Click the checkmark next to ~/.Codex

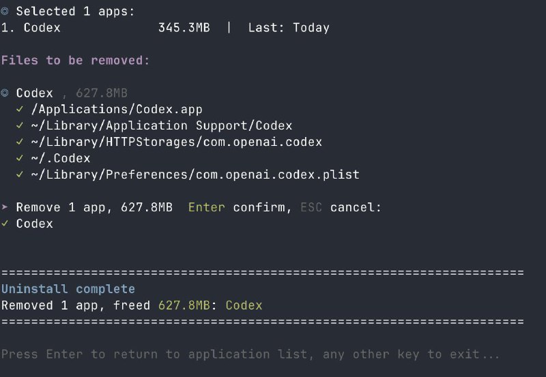tap(20, 158)
